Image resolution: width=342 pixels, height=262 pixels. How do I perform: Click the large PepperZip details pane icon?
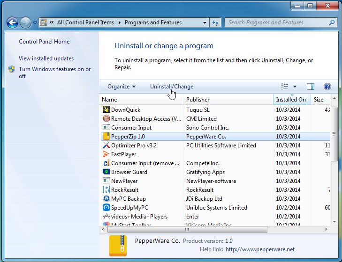tap(118, 246)
